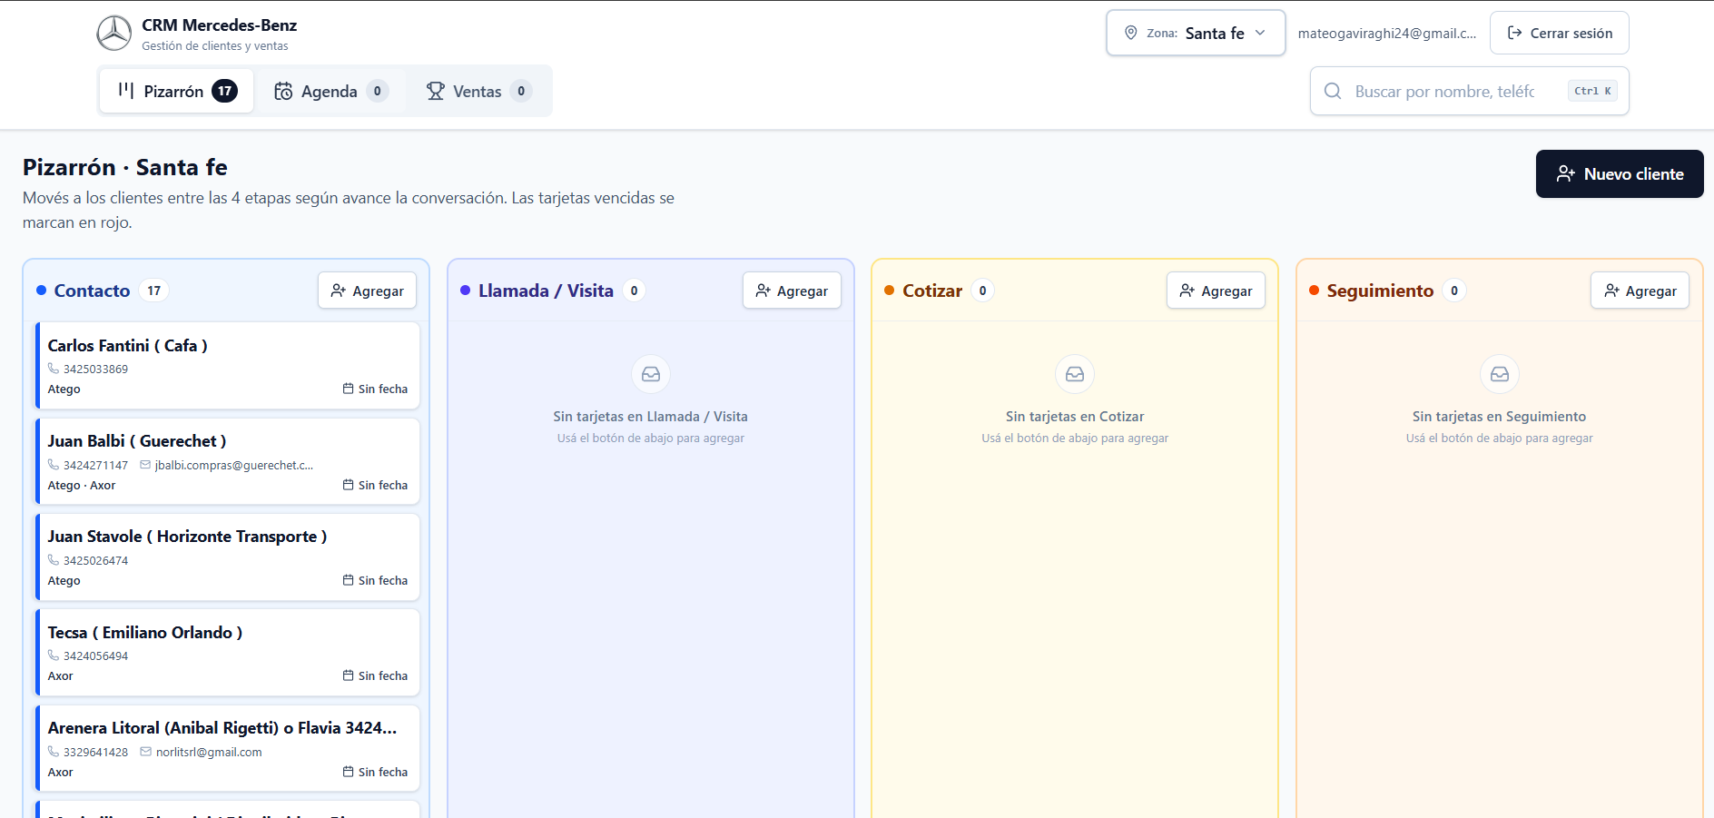This screenshot has height=818, width=1714.
Task: Click the inbox icon in Llamada / Visita column
Action: [651, 374]
